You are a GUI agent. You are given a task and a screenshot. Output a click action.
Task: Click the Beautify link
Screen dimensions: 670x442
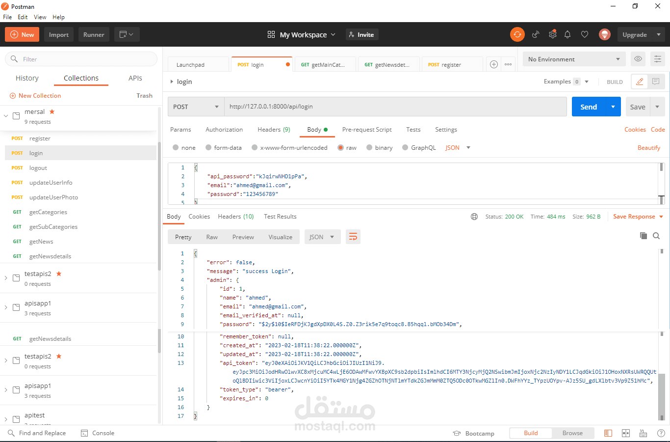(648, 148)
